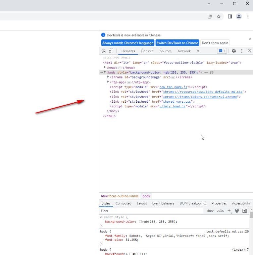Dismiss the Chinese language infobar
This screenshot has height=255, width=253.
250,39
